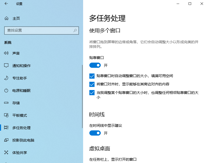
Task: Open 通知和操作 via its message icon
Action: 6,66
